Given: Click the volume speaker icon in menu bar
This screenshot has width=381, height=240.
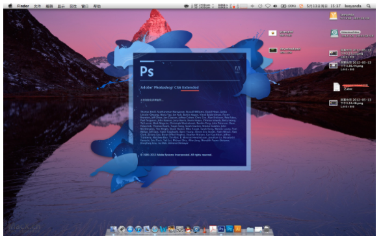Looking at the screenshot, I should pos(275,6).
